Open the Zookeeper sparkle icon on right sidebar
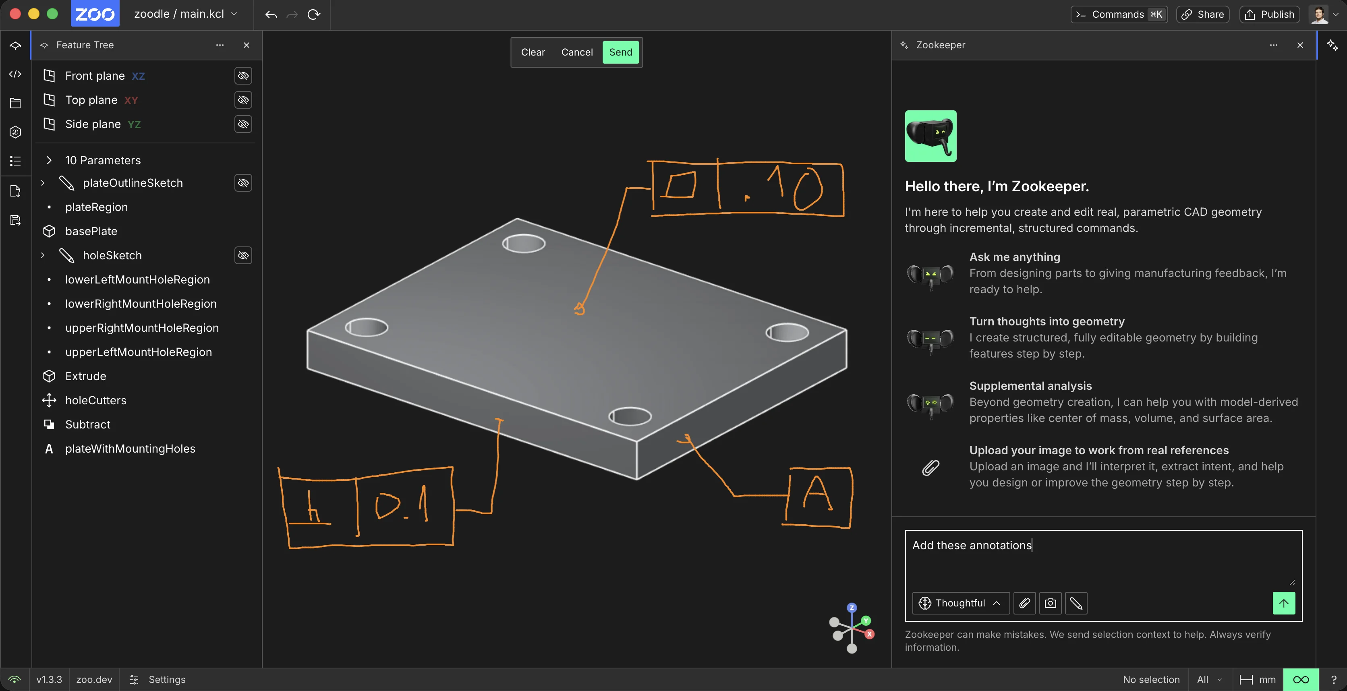 1332,46
